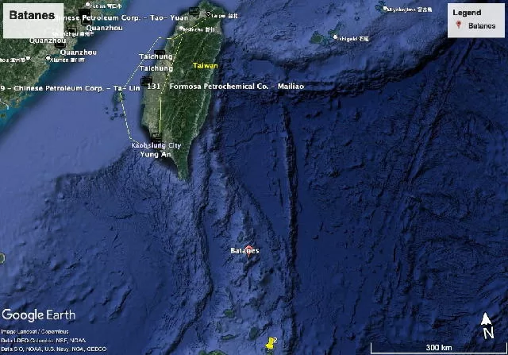Click the Google Earth logo
This screenshot has height=355, width=508.
tap(39, 314)
